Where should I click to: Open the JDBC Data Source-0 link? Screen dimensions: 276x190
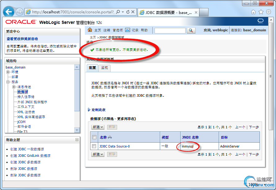(114, 146)
